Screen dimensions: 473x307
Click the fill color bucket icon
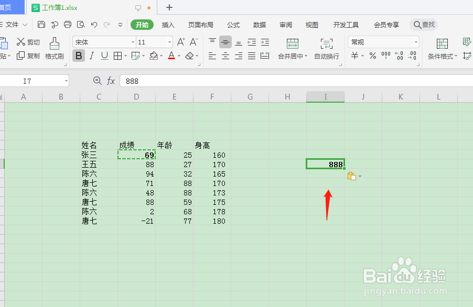tap(154, 56)
